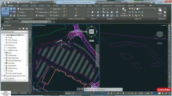This screenshot has width=172, height=96.
Task: Click the Annotation Monitor plus icon
Action: click(x=129, y=93)
